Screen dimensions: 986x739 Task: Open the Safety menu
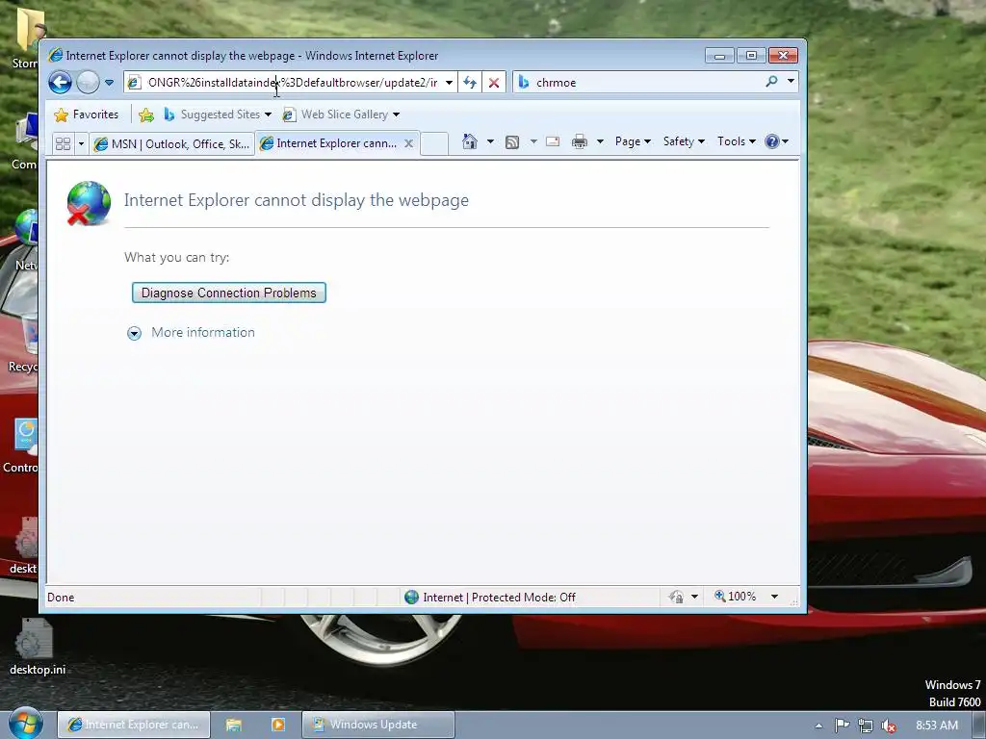tap(685, 141)
